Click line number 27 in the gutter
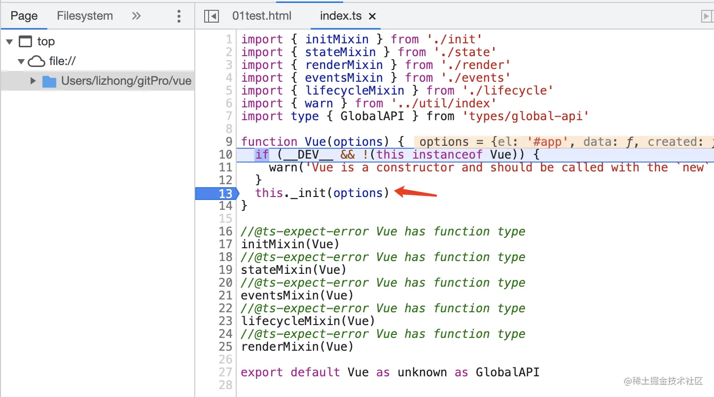This screenshot has height=397, width=714. pyautogui.click(x=225, y=372)
